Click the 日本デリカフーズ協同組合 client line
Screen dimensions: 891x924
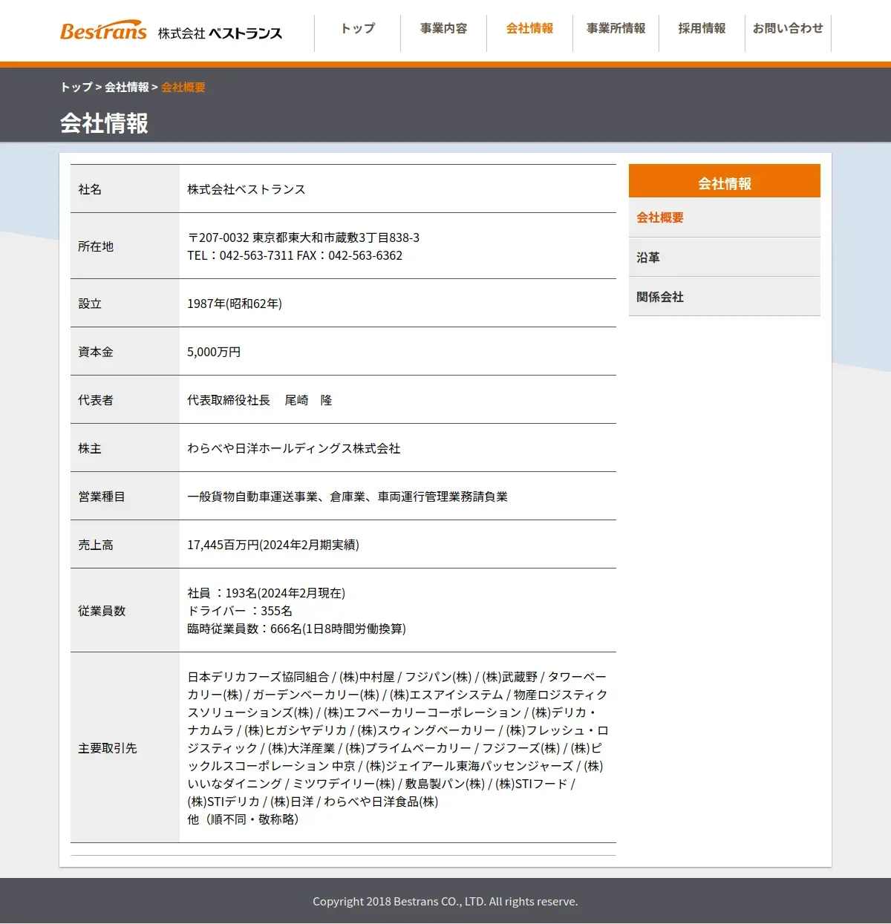click(x=397, y=677)
